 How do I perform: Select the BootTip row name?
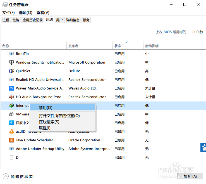click(x=22, y=54)
